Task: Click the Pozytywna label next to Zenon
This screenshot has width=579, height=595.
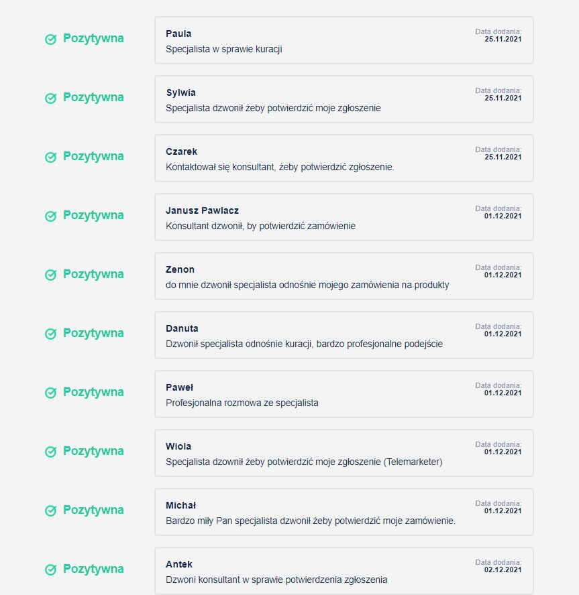Action: click(93, 275)
